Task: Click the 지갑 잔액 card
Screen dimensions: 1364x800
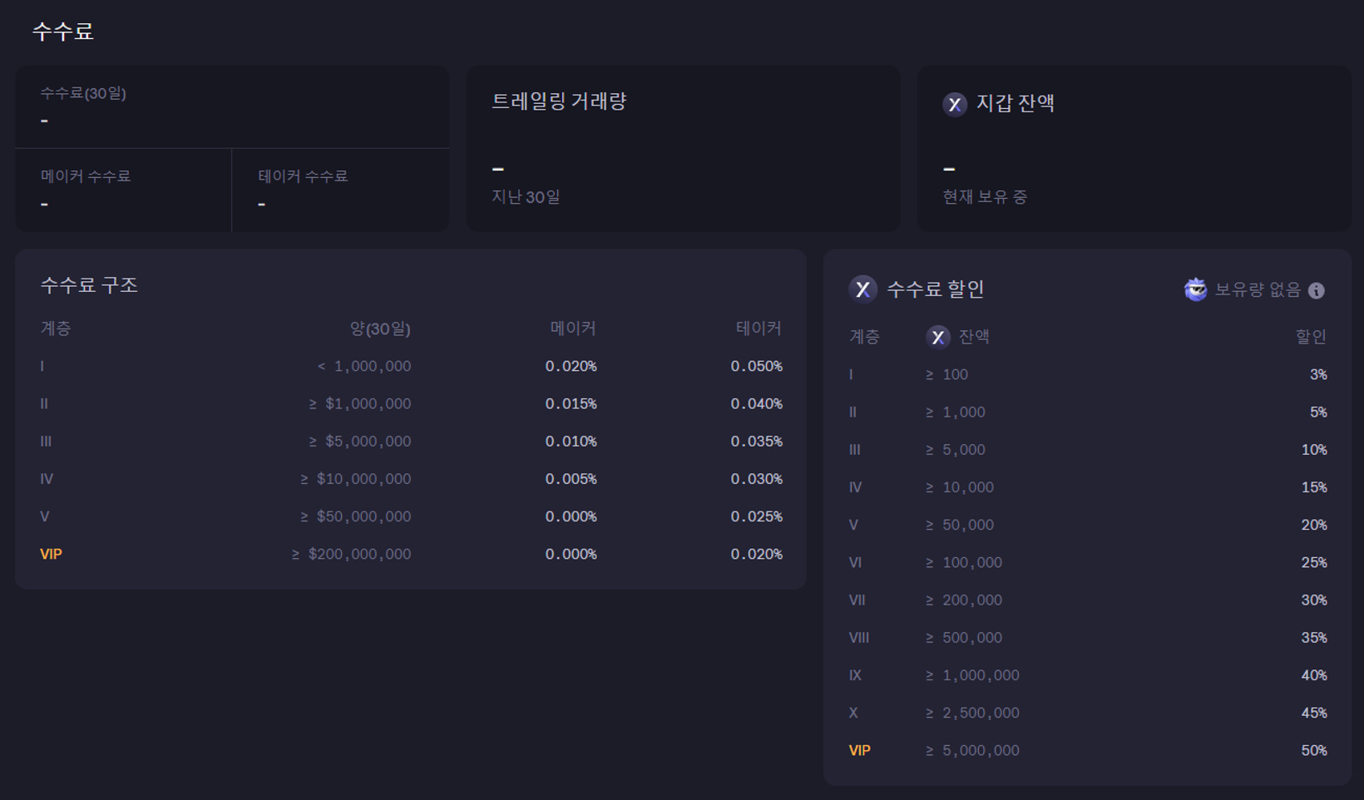Action: point(1134,150)
